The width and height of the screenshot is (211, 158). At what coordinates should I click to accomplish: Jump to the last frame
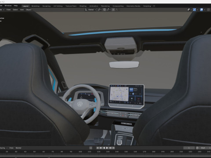[113, 148]
